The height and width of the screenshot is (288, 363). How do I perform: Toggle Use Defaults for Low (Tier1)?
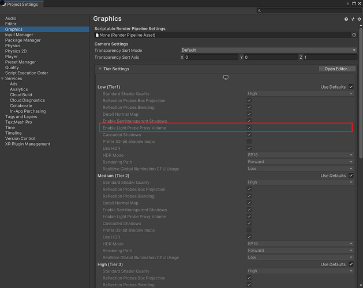351,87
